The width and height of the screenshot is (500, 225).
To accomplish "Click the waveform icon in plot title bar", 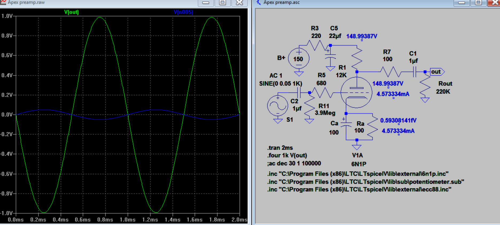I will [3, 2].
